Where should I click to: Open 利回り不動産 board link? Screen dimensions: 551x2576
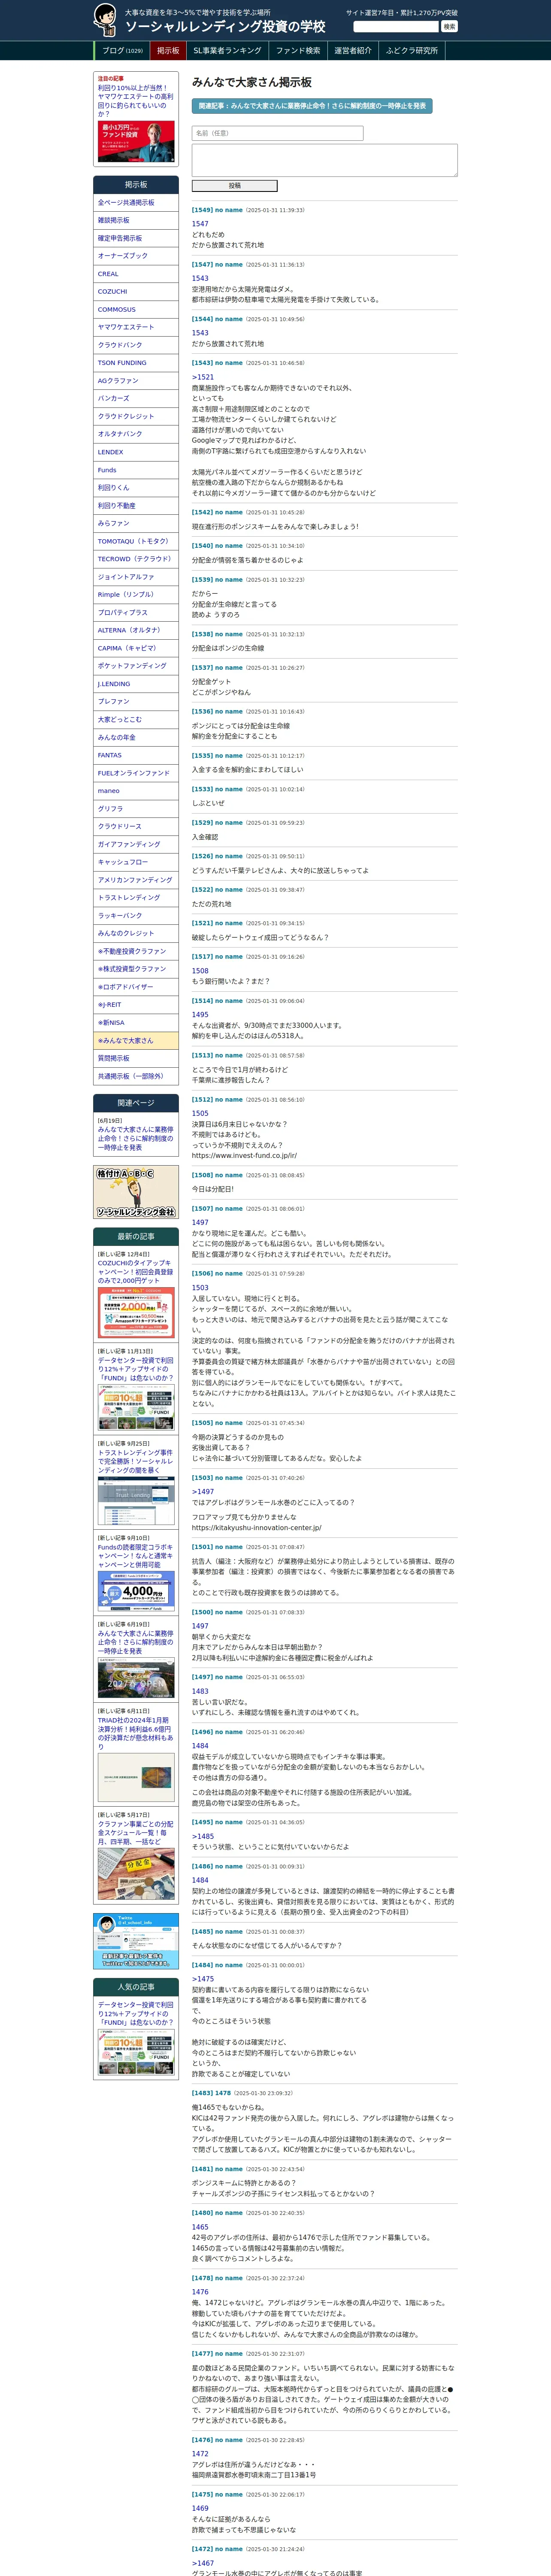click(136, 506)
